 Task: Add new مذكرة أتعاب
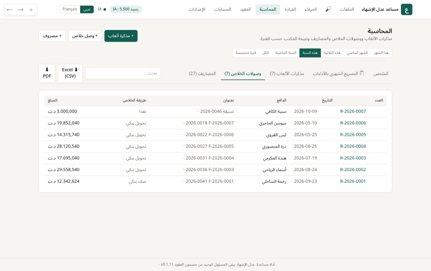click(x=121, y=36)
